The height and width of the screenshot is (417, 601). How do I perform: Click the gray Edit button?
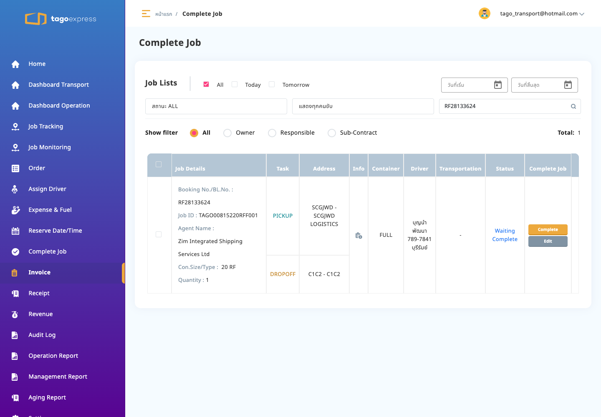pos(548,241)
